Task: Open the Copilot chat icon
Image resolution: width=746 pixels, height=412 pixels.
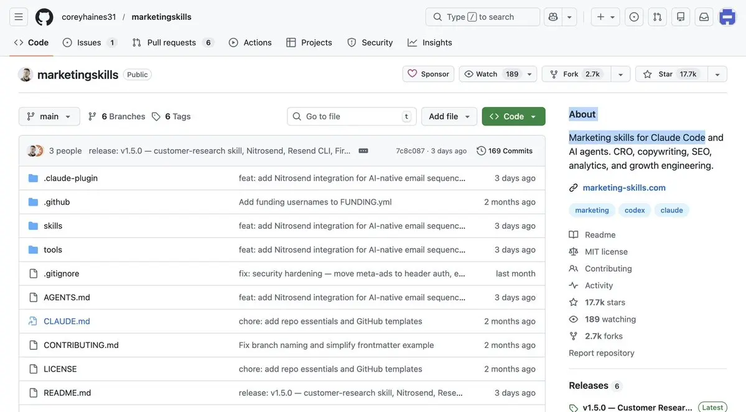Action: click(x=553, y=17)
